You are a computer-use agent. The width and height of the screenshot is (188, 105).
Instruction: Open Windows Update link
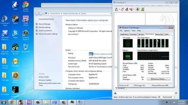pos(45,80)
